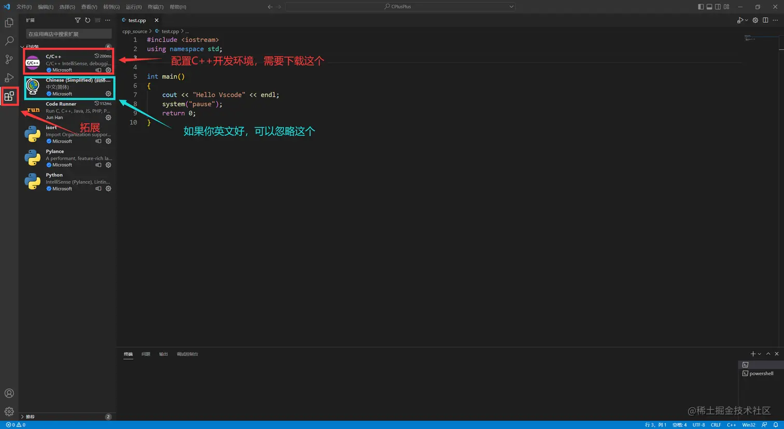Click the remote icon on C/C++ extension

tap(99, 70)
